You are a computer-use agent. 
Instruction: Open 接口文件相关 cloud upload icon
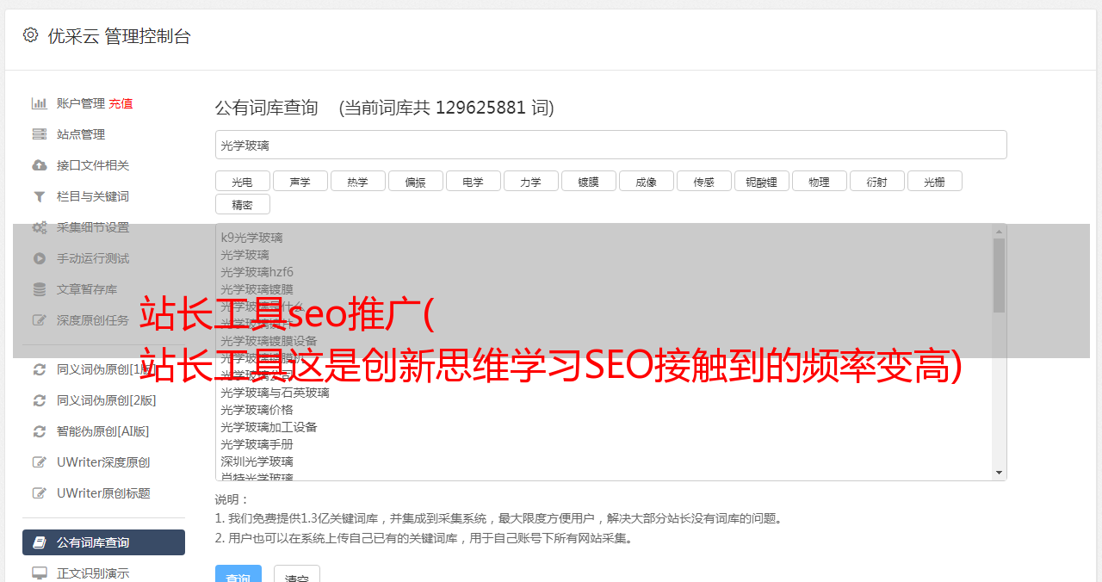click(x=39, y=165)
